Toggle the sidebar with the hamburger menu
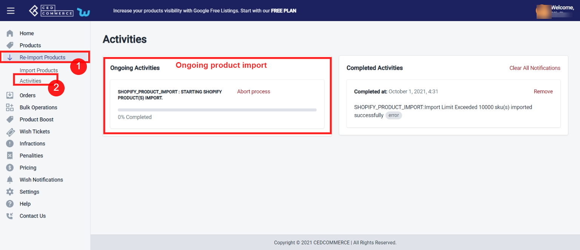 (x=10, y=10)
